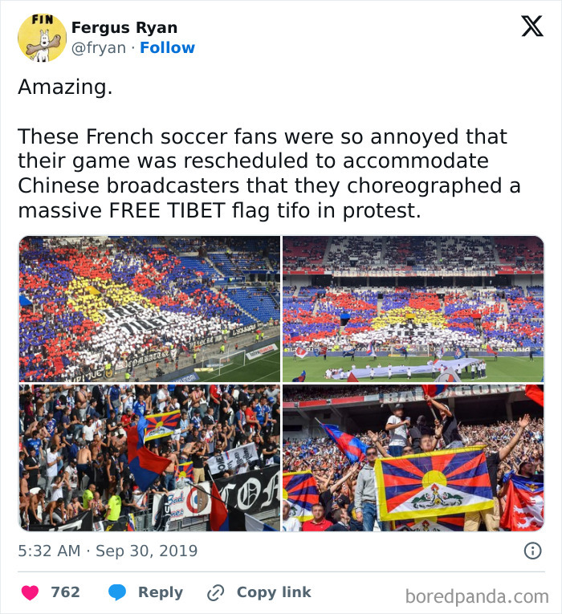Click the X logo in the corner

click(x=531, y=27)
